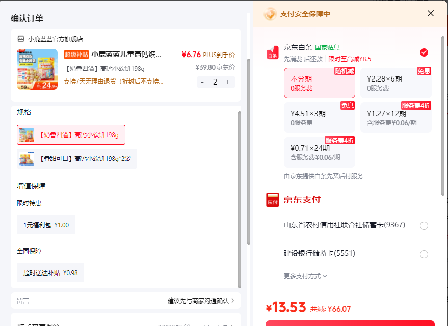The image size is (448, 326).
Task: Choose the ¥4.51×3期 installment option
Action: tap(320, 118)
